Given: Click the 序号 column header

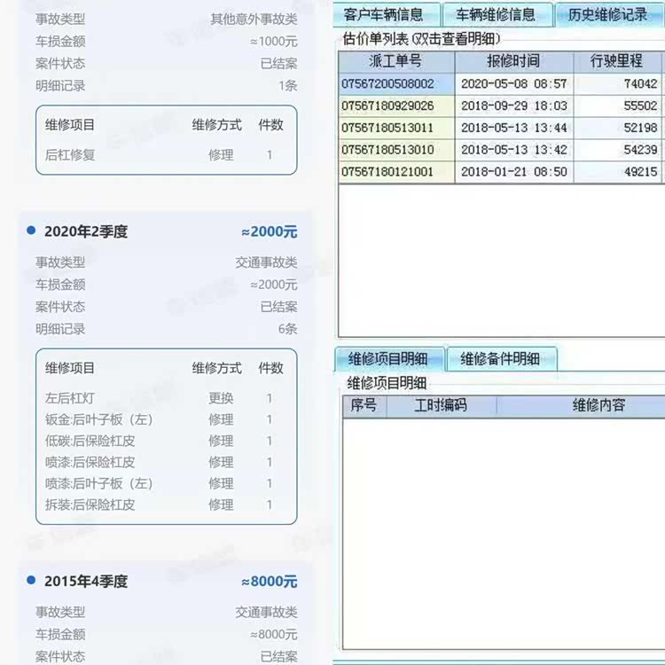Looking at the screenshot, I should (x=364, y=406).
